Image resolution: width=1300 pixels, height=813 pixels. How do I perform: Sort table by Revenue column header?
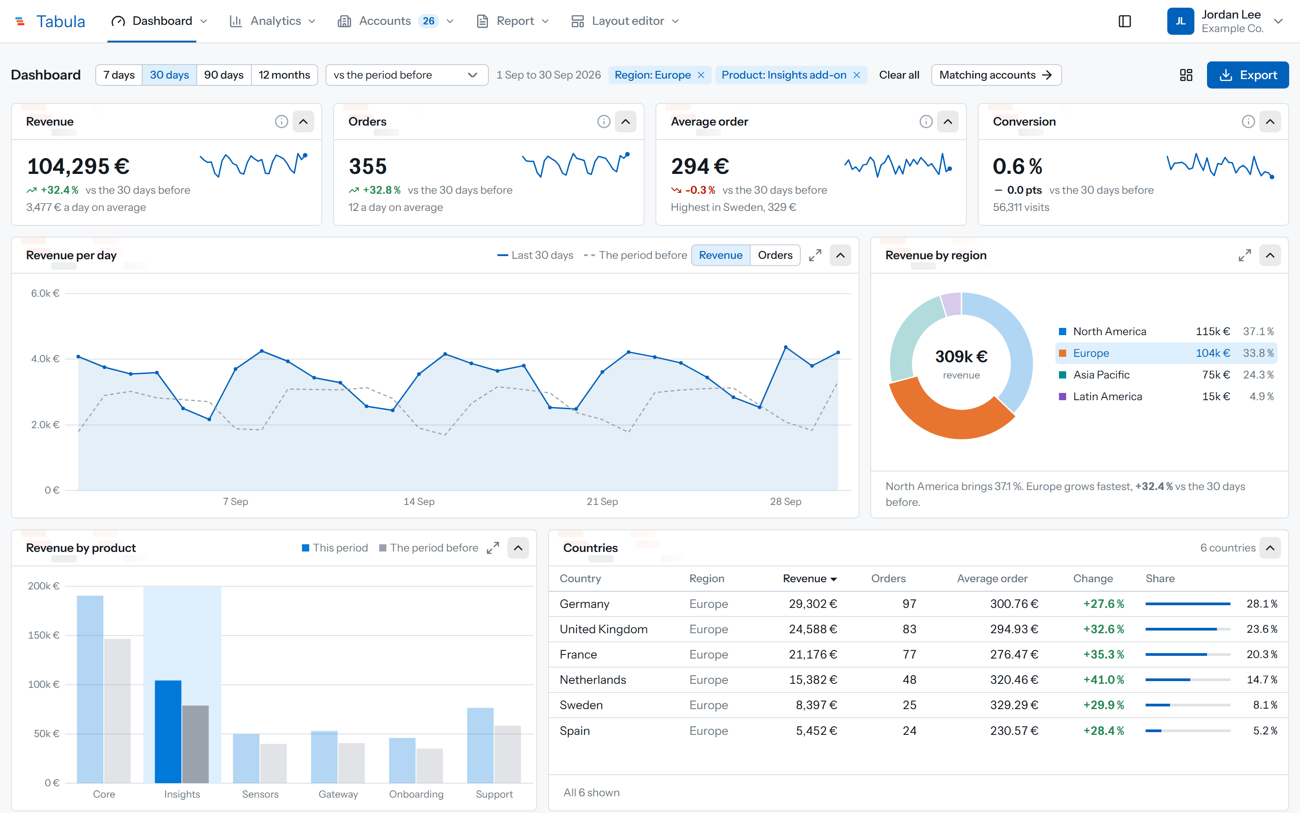point(809,579)
